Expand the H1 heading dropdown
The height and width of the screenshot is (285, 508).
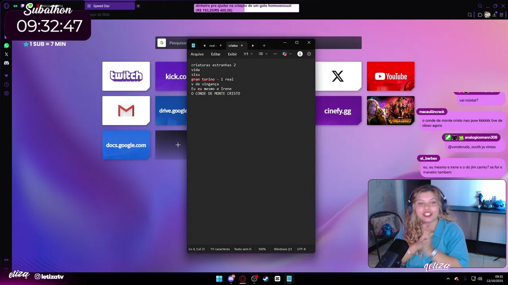(248, 54)
